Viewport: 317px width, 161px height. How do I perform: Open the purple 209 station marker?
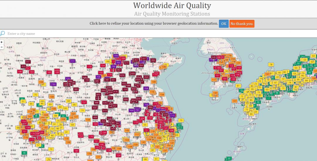[x=116, y=56]
